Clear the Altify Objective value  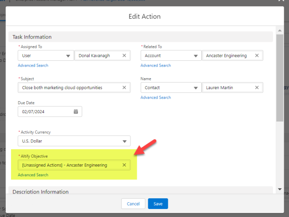[x=124, y=165]
